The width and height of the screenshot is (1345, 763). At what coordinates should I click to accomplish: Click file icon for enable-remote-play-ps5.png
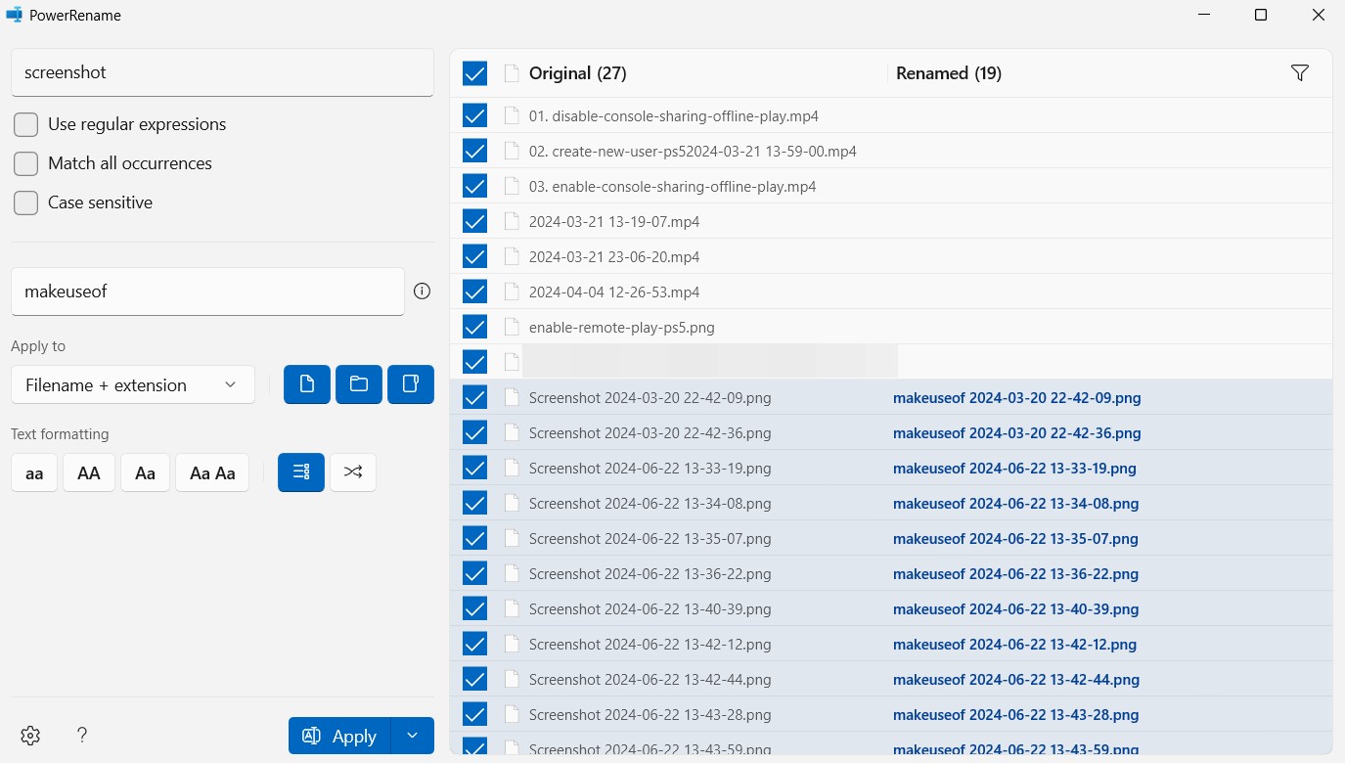511,327
